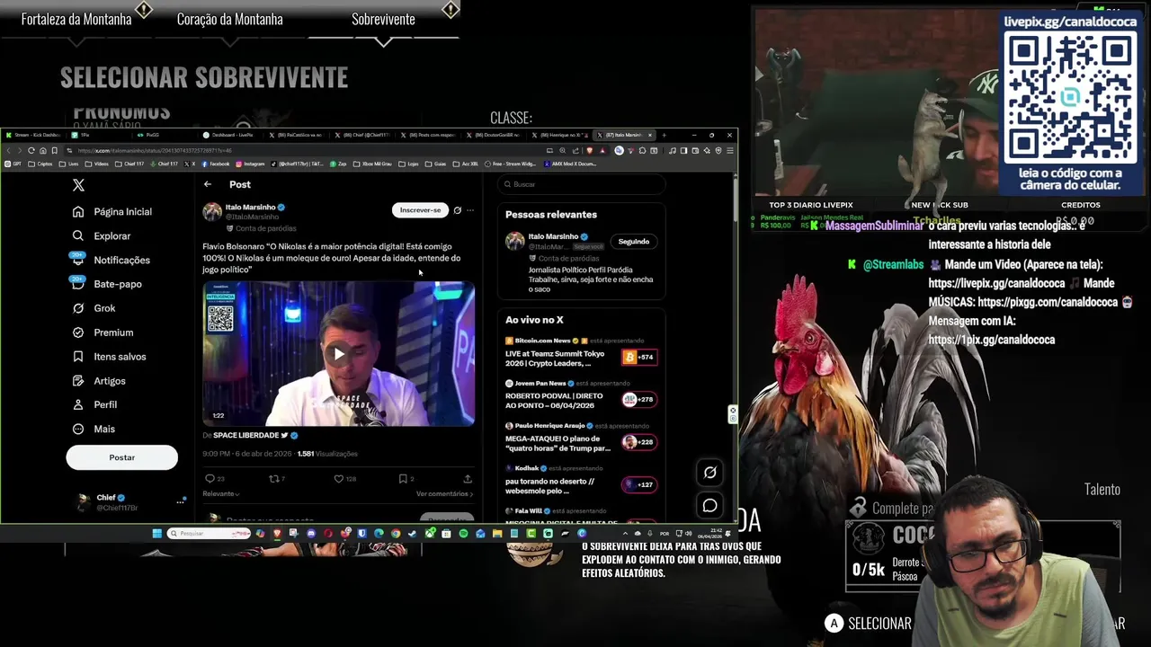Open Guias bookmarks folder
This screenshot has height=647, width=1151.
tap(436, 164)
